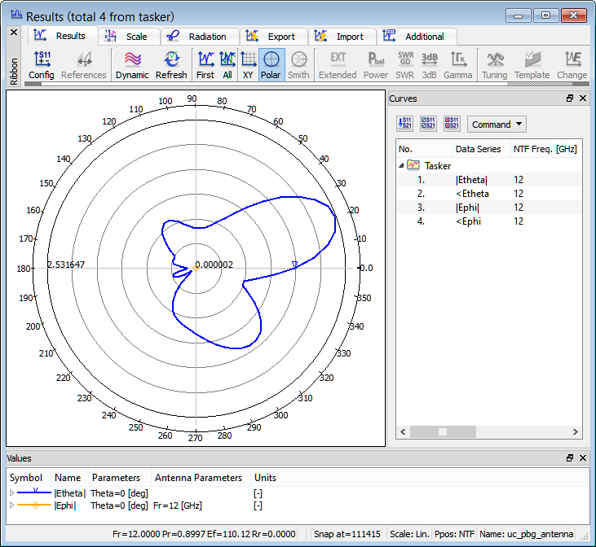Click the third S11/S21 icon in Curves panel
Viewport: 596px width, 547px height.
point(452,124)
